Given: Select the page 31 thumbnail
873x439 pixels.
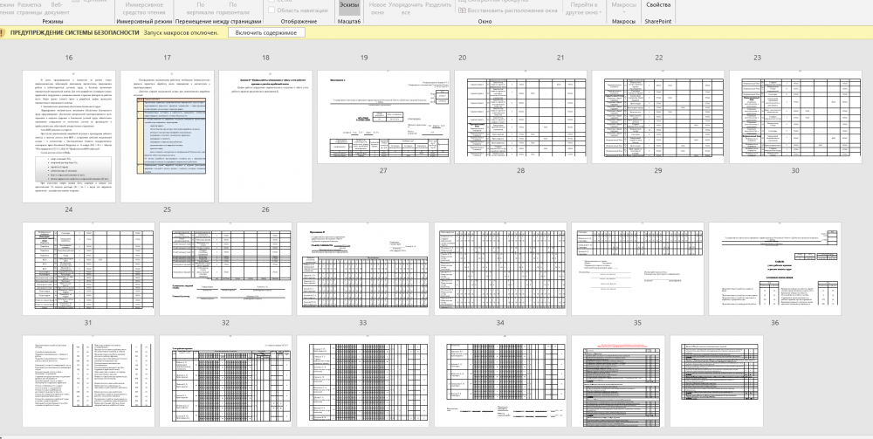Looking at the screenshot, I should [88, 269].
